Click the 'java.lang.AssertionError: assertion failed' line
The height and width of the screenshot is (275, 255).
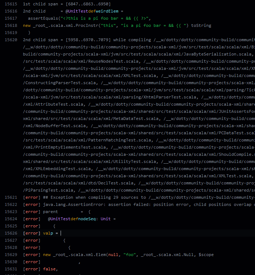139,205
